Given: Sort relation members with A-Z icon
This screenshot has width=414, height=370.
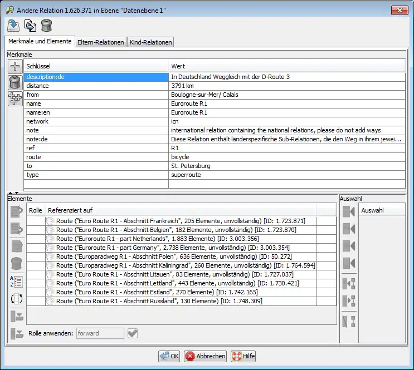Looking at the screenshot, I should (16, 281).
